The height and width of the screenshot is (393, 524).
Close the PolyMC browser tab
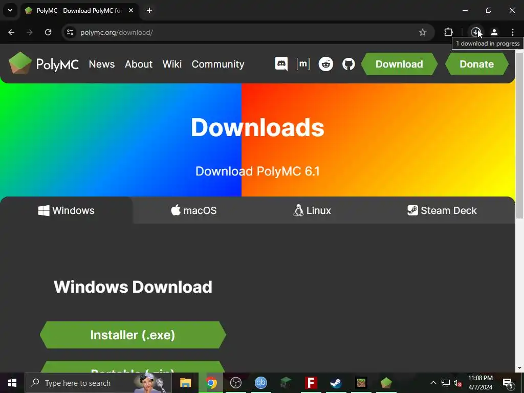coord(131,10)
